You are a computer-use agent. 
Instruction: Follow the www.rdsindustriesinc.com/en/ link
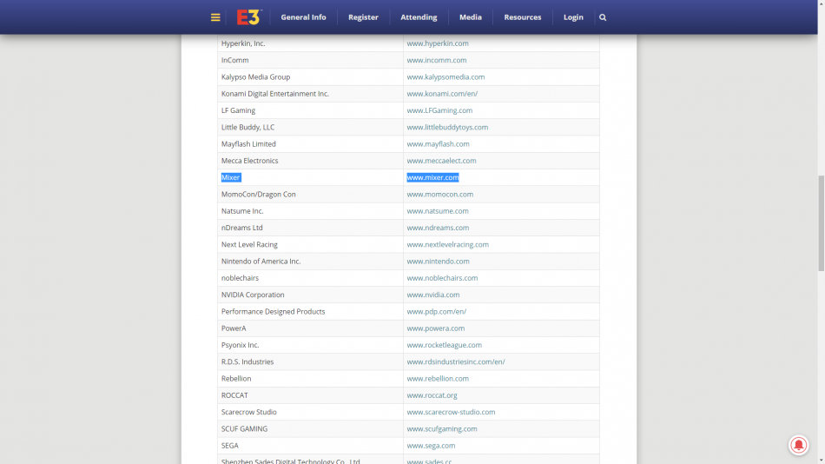tap(456, 361)
